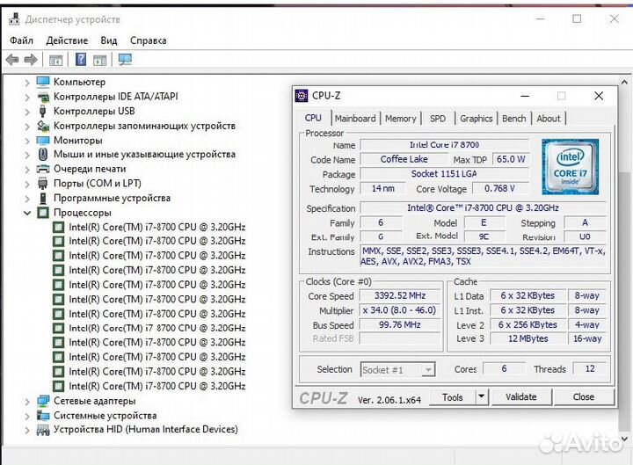Image resolution: width=633 pixels, height=465 pixels.
Task: Click the Bus Speed value 99.76 MHz
Action: (x=400, y=324)
